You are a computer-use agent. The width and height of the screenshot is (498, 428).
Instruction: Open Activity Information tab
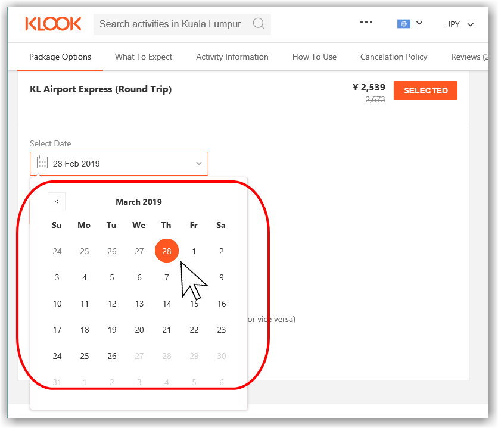232,57
